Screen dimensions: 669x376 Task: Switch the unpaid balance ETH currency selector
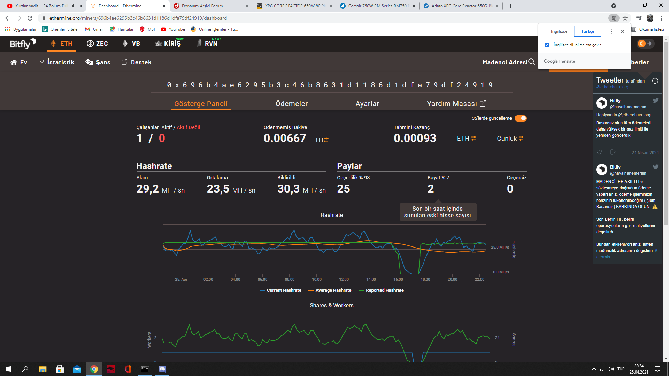tap(320, 140)
